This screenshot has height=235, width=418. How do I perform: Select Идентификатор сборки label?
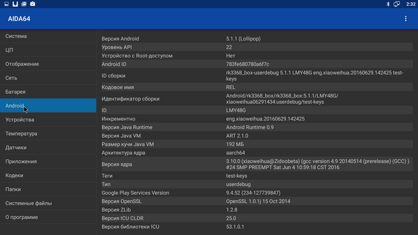point(131,99)
